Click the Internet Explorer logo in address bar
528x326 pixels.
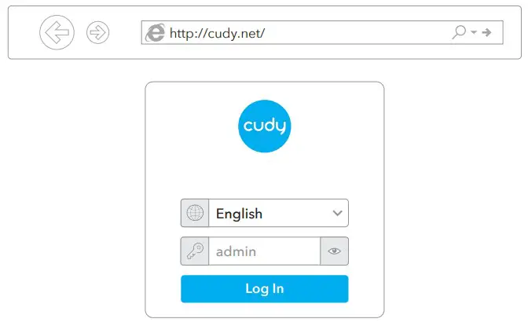click(155, 33)
